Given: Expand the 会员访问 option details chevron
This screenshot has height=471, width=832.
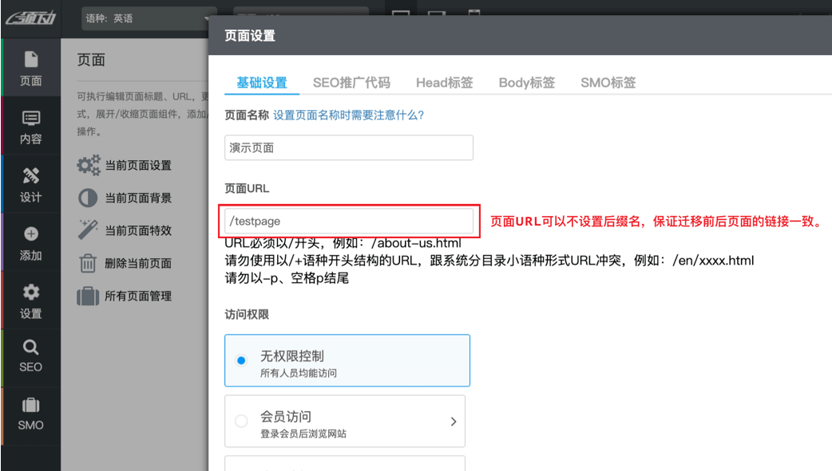Looking at the screenshot, I should tap(454, 422).
